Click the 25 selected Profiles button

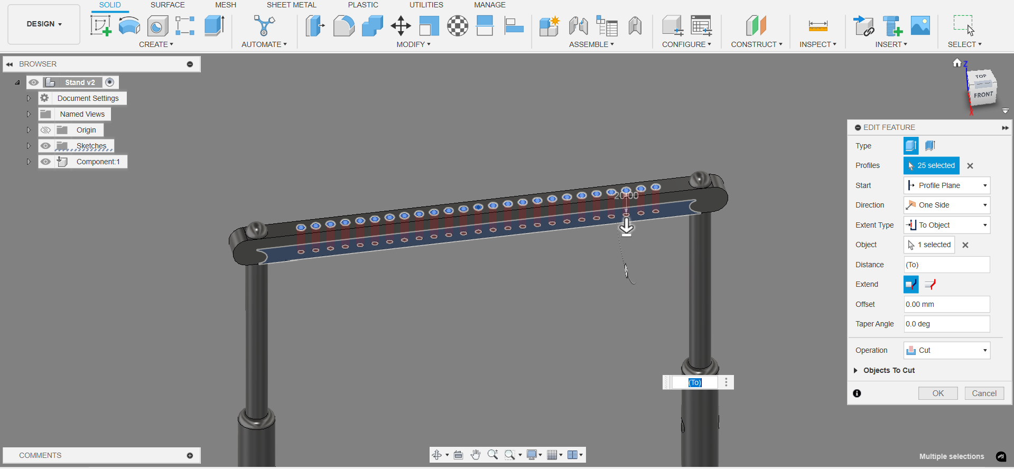coord(931,165)
